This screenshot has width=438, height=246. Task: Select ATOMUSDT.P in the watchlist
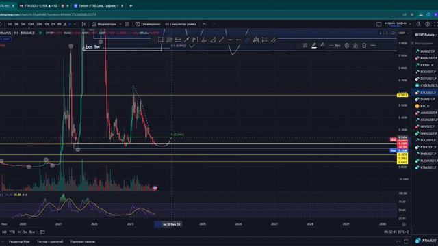point(425,120)
